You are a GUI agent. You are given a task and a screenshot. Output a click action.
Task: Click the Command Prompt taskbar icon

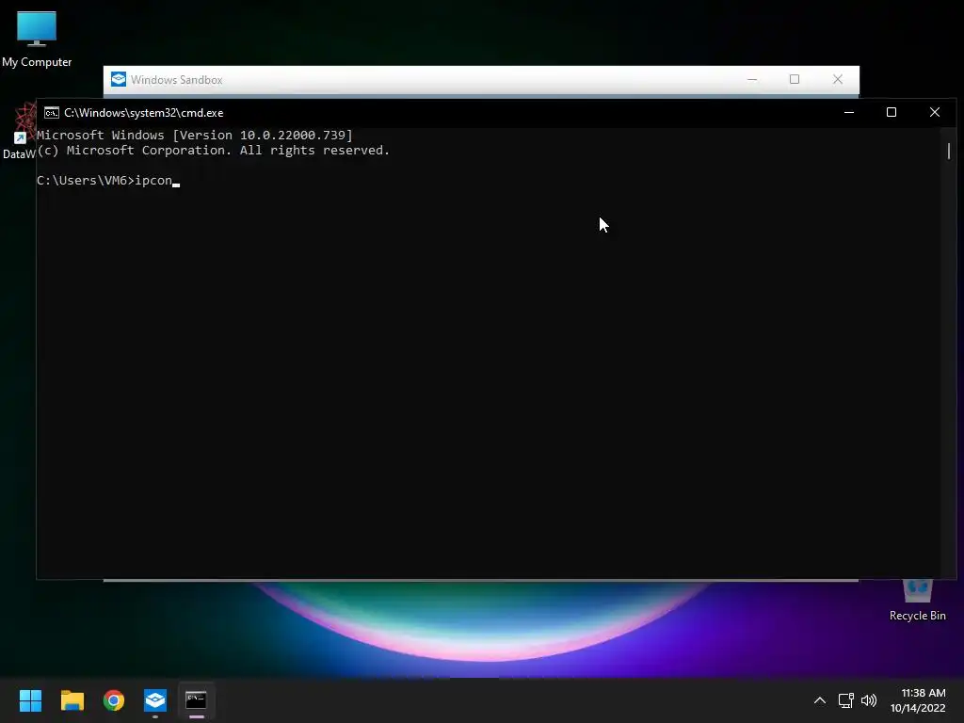(x=196, y=700)
